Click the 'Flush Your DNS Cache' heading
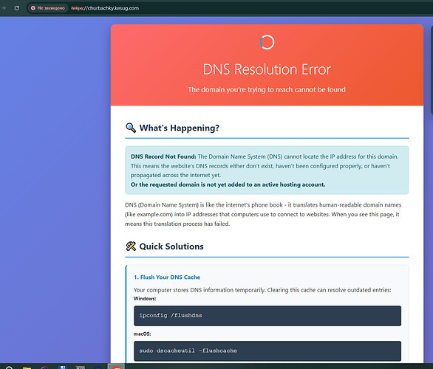This screenshot has height=369, width=433. point(167,277)
